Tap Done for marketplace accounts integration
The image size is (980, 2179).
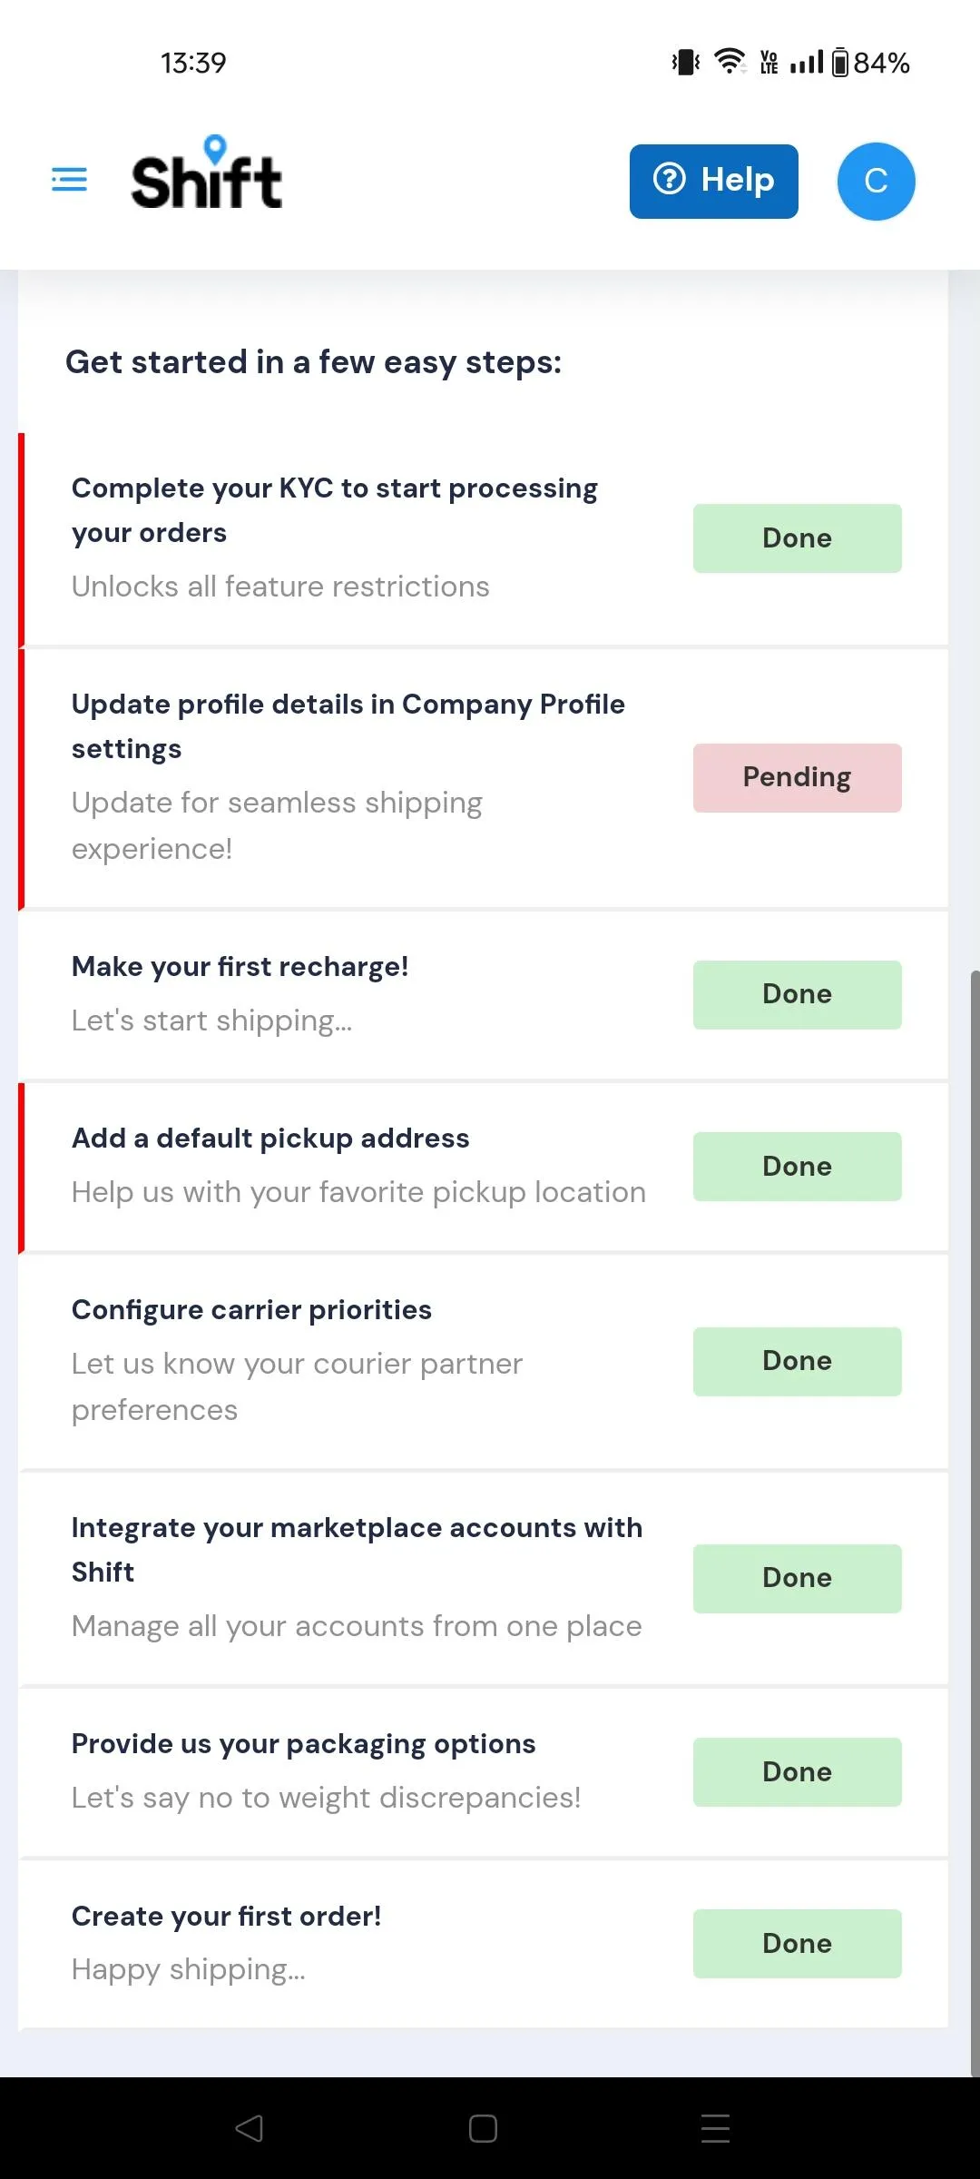pos(798,1579)
